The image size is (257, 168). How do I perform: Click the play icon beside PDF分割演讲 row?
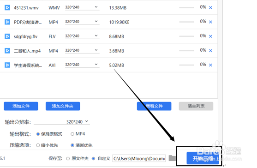[7, 22]
